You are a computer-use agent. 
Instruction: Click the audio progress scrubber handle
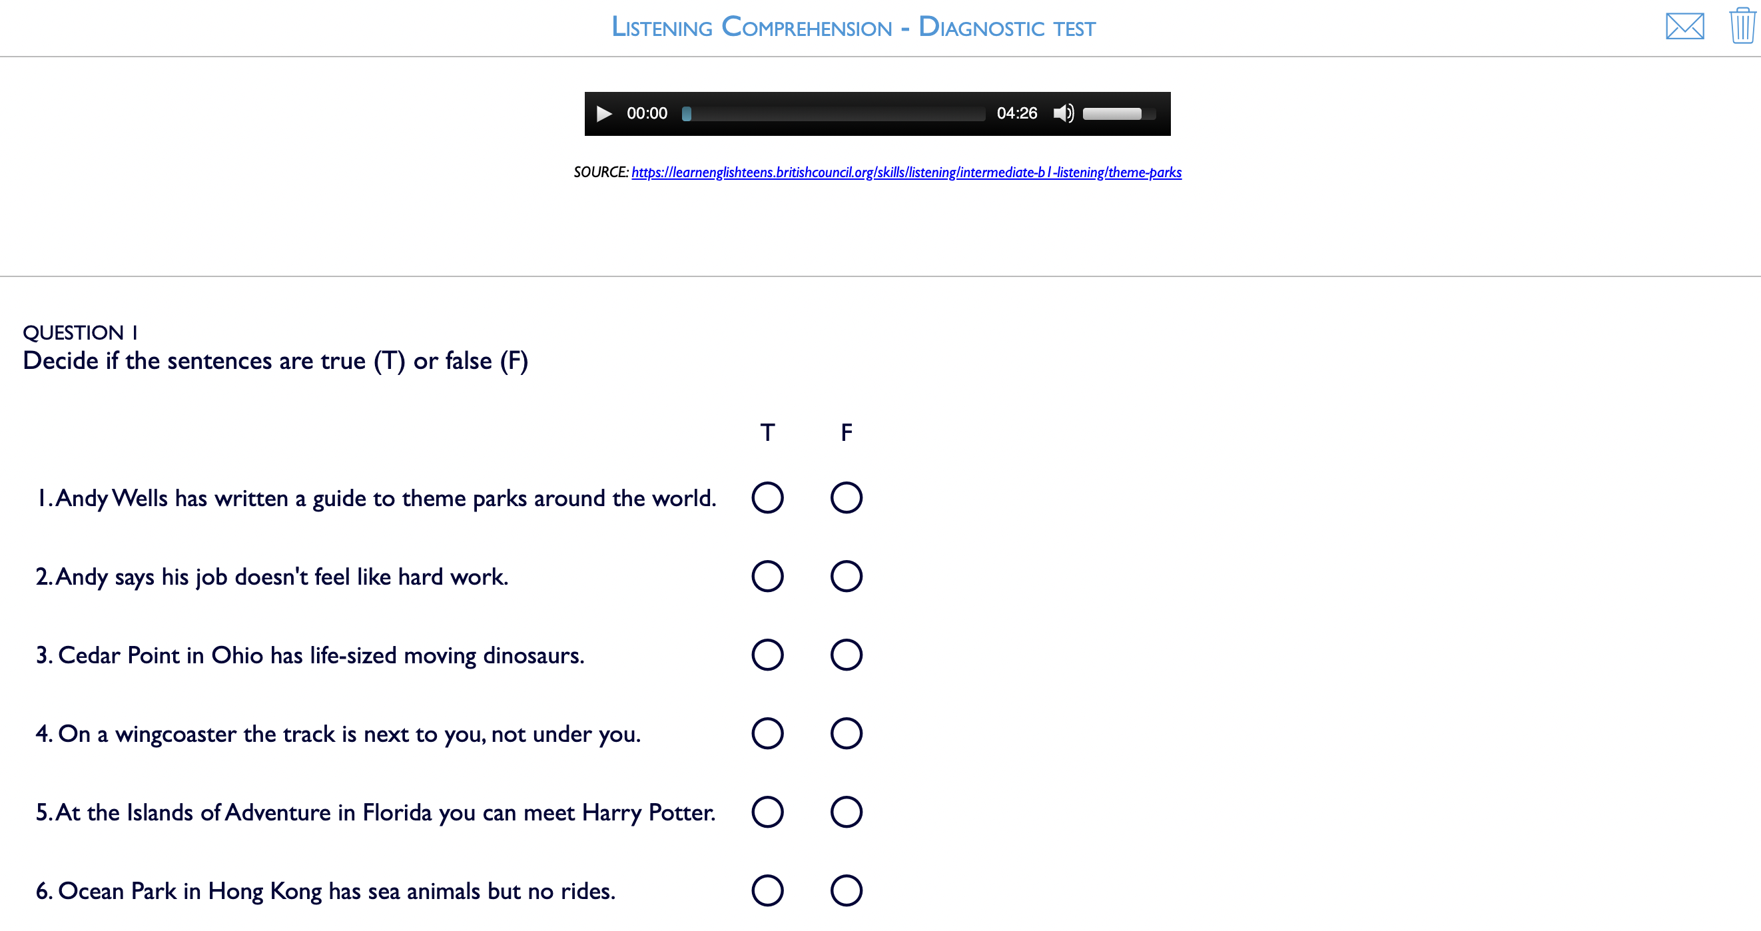[687, 113]
